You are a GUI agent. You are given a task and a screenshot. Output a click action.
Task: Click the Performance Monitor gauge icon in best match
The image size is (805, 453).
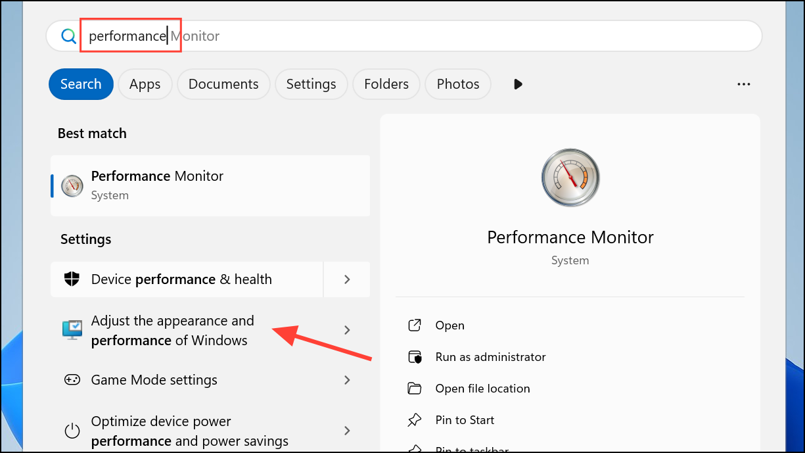[x=72, y=186]
